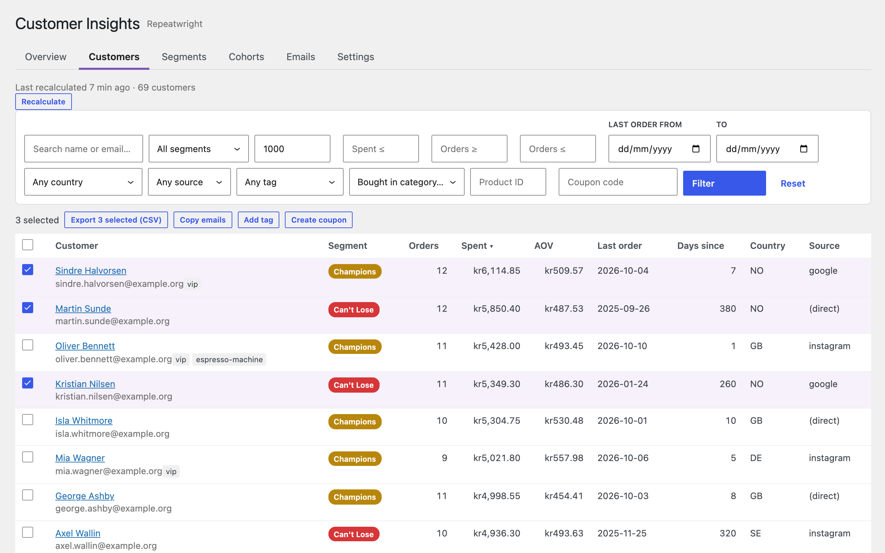Switch to the Segments tab
Viewport: 885px width, 553px height.
pos(184,57)
